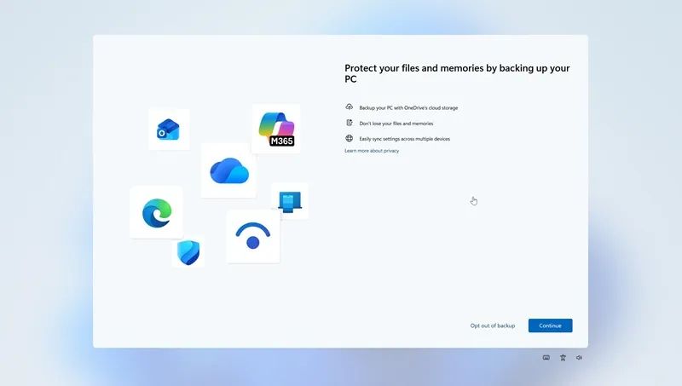
Task: Open the volume speaker icon
Action: (x=580, y=358)
